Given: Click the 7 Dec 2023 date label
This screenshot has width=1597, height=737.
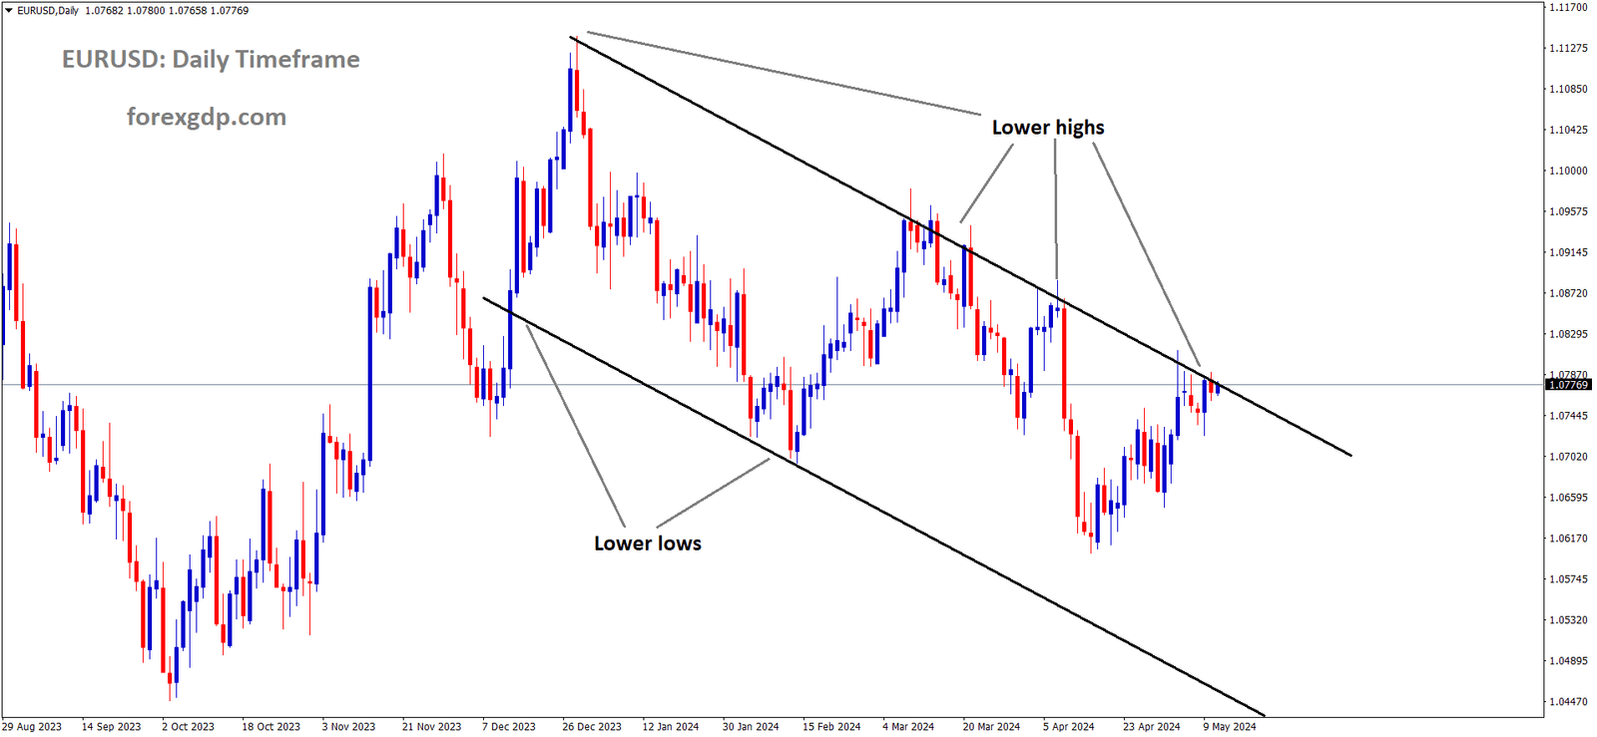Looking at the screenshot, I should coord(509,727).
